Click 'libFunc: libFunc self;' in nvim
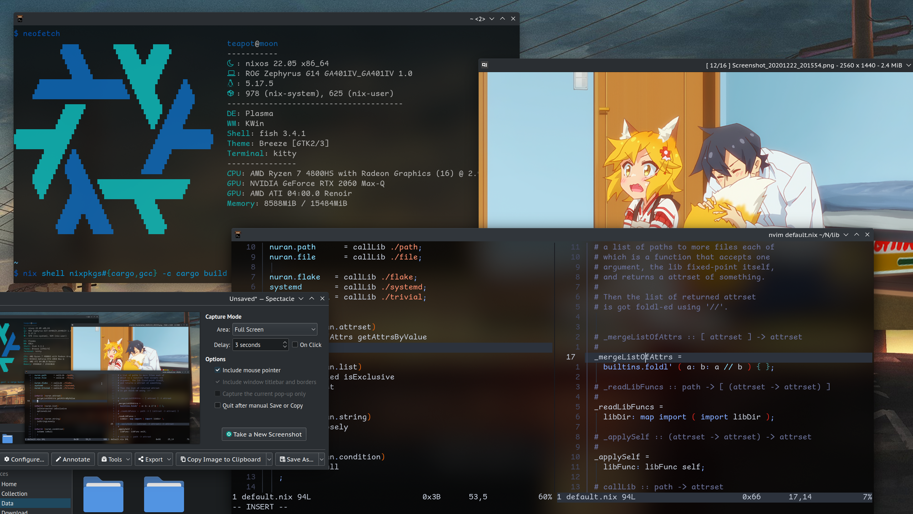913x514 pixels. (x=654, y=467)
